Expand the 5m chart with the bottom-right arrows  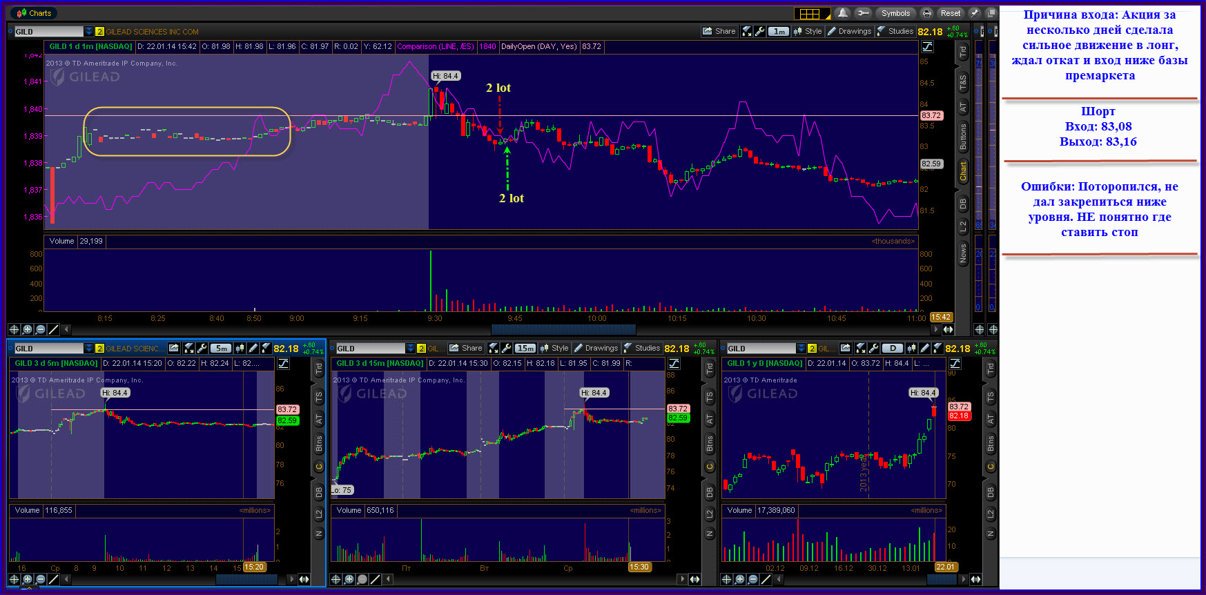pos(304,579)
